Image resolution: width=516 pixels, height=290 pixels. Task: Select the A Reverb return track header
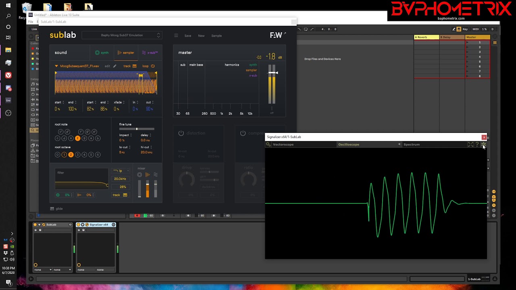427,37
